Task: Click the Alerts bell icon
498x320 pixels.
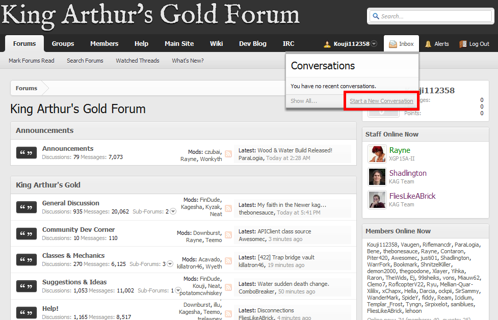Action: pos(428,44)
